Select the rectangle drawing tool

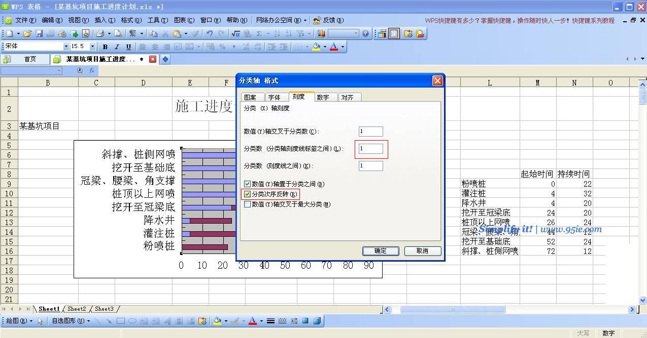coord(121,321)
